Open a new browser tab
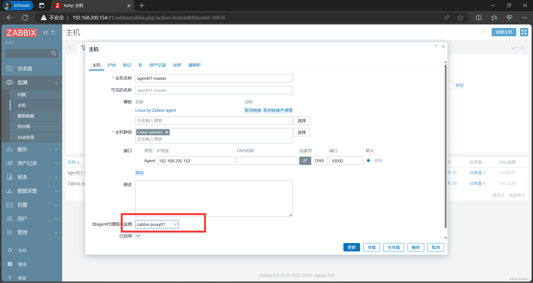The width and height of the screenshot is (533, 283). [142, 6]
